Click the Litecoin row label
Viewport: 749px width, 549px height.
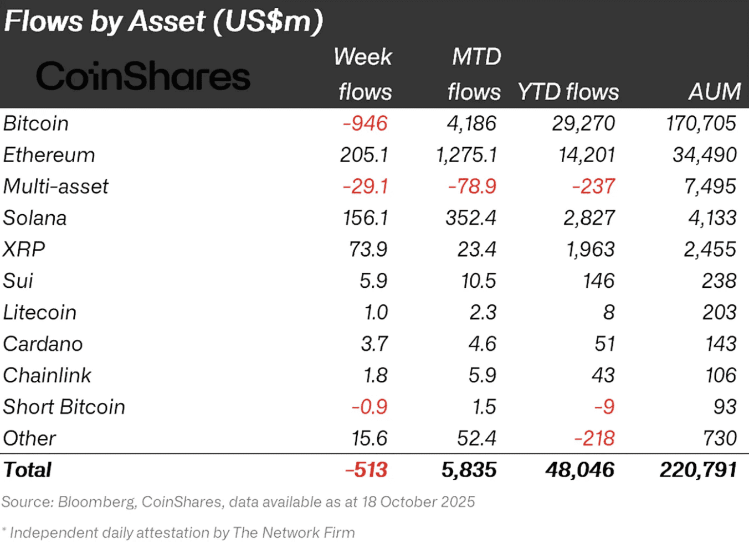(x=39, y=313)
